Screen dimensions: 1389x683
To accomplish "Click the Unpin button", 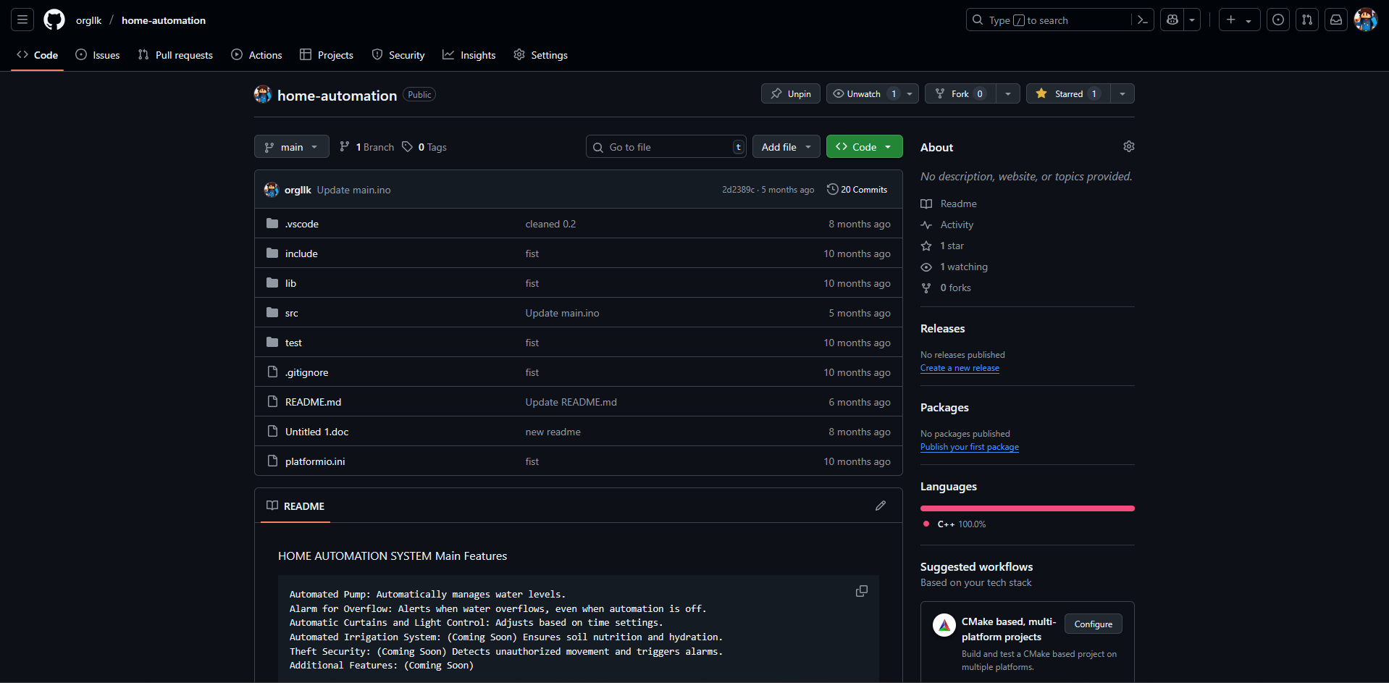I will pos(791,93).
